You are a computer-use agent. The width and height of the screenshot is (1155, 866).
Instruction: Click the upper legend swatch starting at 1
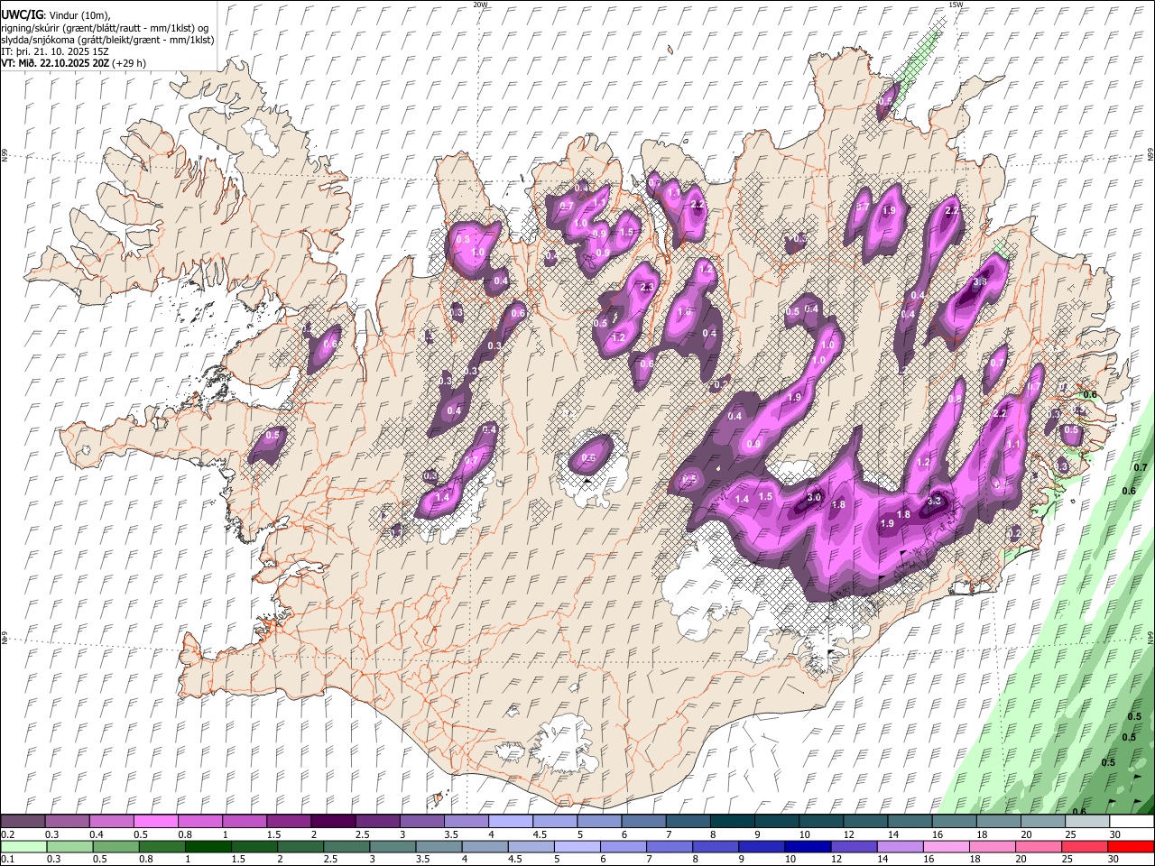pos(245,822)
